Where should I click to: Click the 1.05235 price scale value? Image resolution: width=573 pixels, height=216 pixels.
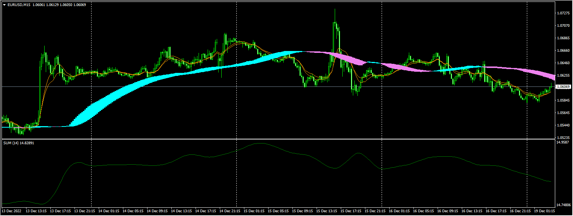click(564, 137)
